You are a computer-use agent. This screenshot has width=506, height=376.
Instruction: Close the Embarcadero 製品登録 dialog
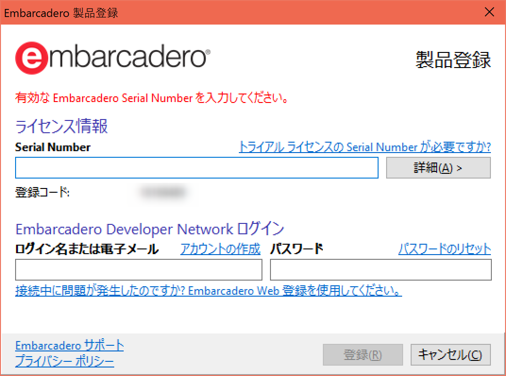click(x=489, y=12)
